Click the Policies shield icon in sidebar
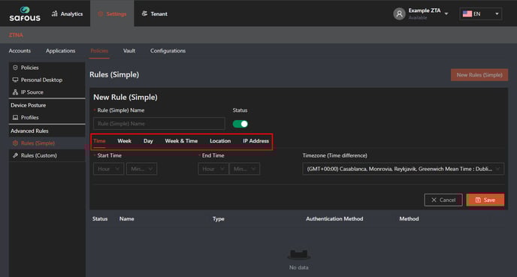This screenshot has height=277, width=517. [x=15, y=68]
